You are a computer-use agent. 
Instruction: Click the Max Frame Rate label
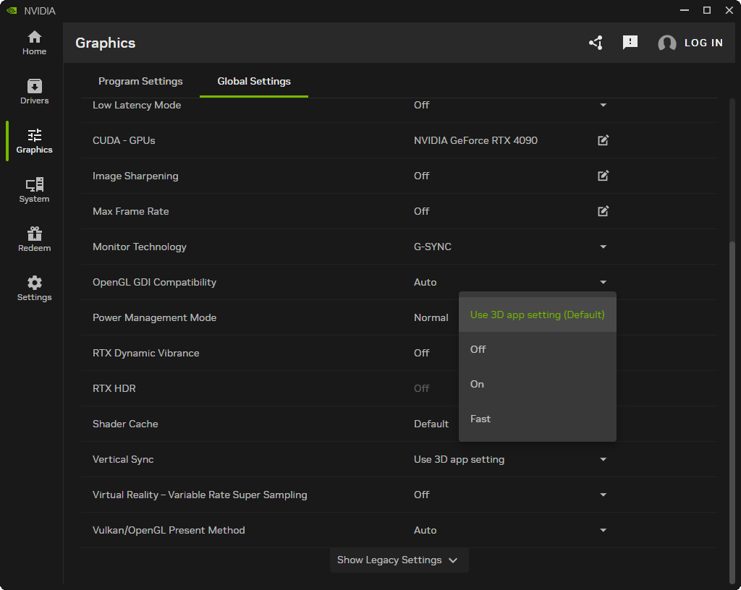click(130, 211)
